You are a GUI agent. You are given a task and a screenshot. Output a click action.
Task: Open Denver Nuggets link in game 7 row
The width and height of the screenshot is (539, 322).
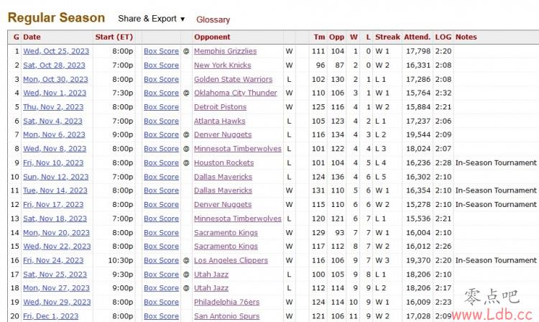pyautogui.click(x=223, y=134)
